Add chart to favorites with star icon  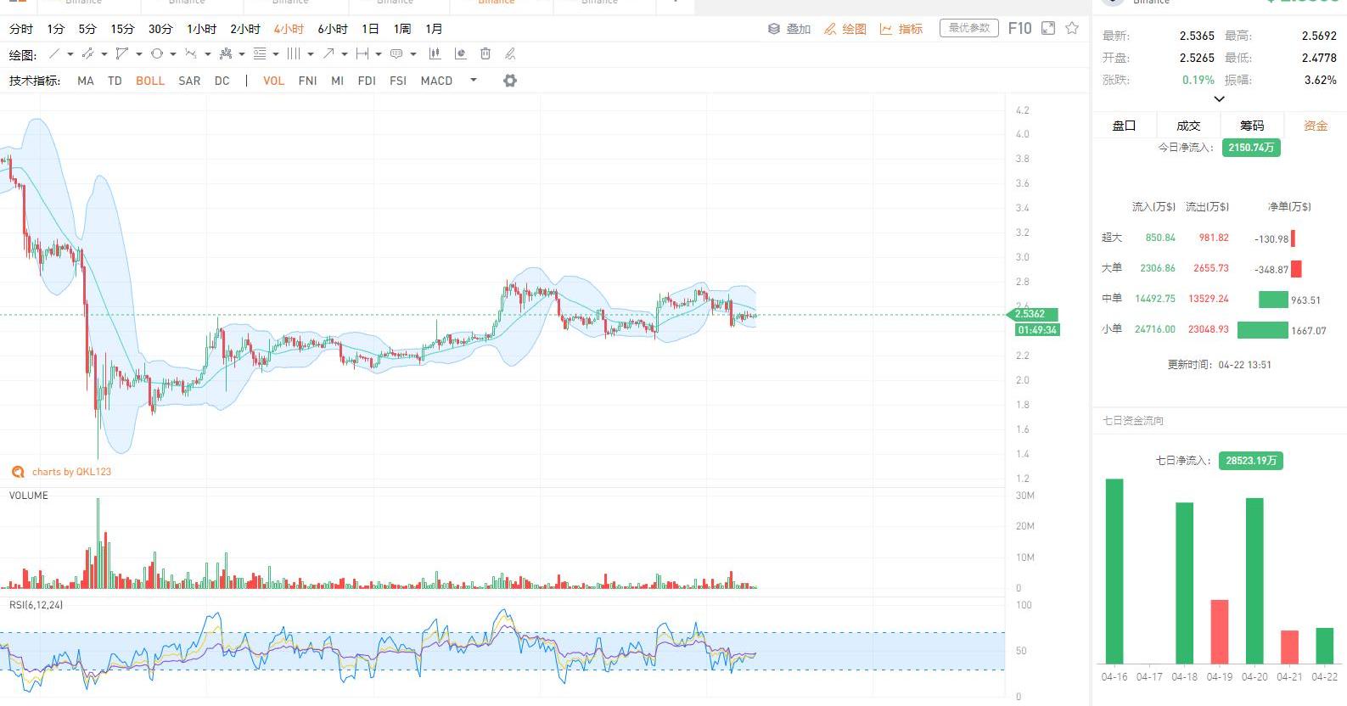[1072, 29]
